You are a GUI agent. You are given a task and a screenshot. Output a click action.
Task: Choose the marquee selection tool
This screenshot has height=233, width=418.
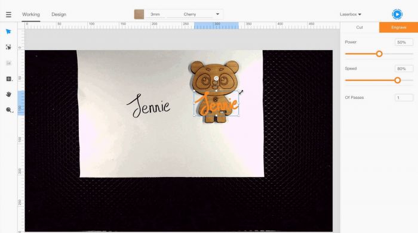point(8,47)
